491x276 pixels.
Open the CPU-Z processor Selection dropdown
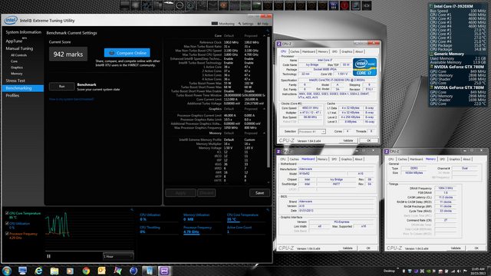pyautogui.click(x=311, y=131)
